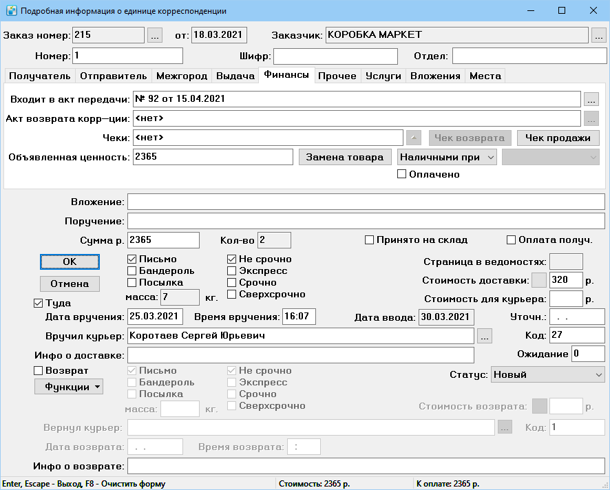Click the application icon in the title bar
The width and height of the screenshot is (610, 490).
(12, 10)
